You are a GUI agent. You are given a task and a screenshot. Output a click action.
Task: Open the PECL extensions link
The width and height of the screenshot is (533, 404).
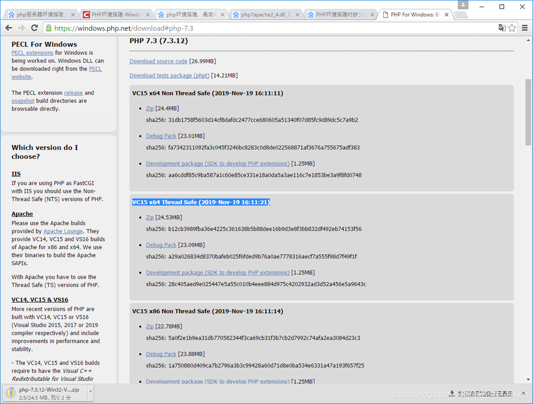click(32, 52)
